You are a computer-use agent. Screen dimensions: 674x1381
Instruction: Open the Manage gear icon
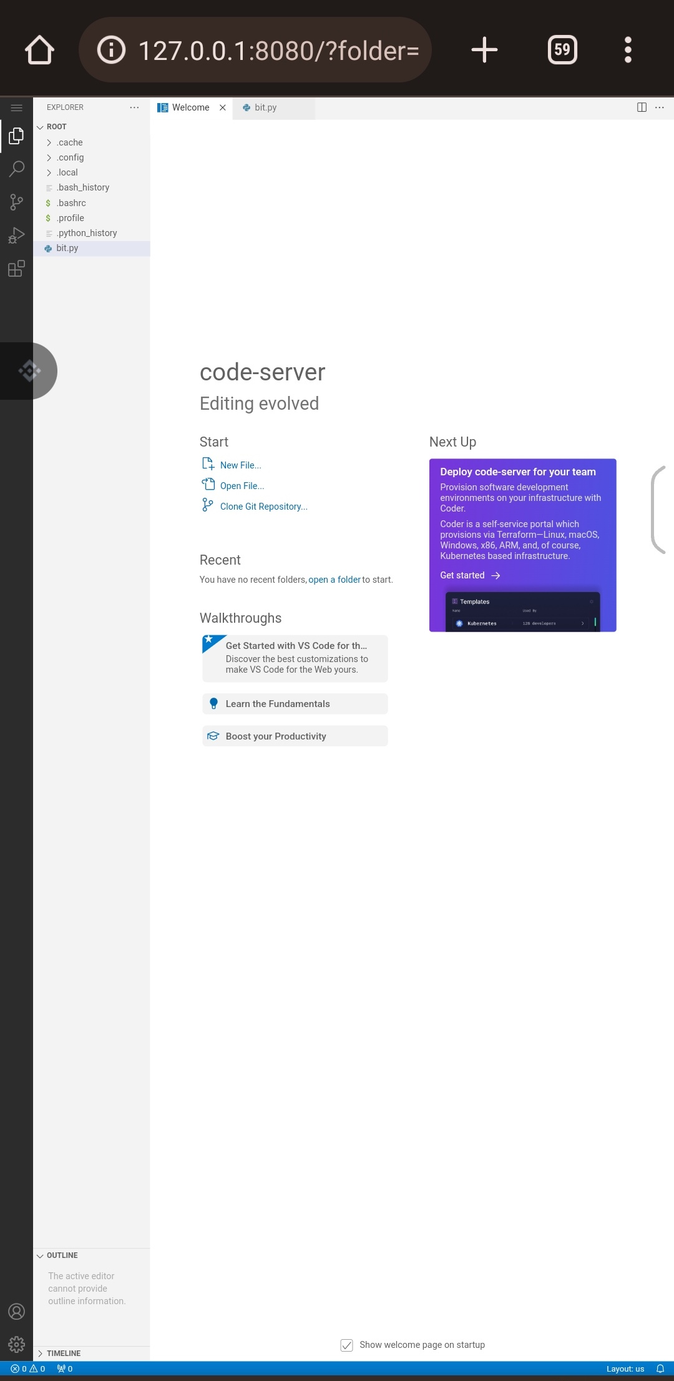16,1344
